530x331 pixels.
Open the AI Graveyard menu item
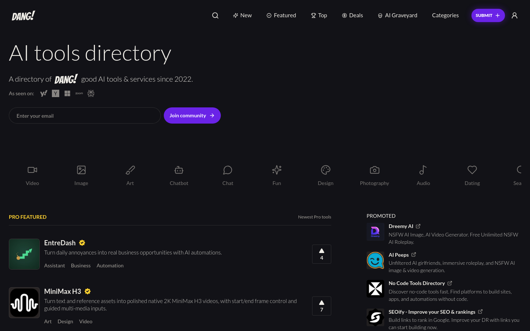click(397, 15)
